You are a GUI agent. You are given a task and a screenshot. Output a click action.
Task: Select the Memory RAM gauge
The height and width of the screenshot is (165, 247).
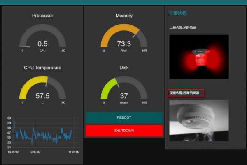click(124, 37)
